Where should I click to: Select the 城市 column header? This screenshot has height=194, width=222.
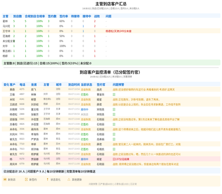[x=59, y=85]
